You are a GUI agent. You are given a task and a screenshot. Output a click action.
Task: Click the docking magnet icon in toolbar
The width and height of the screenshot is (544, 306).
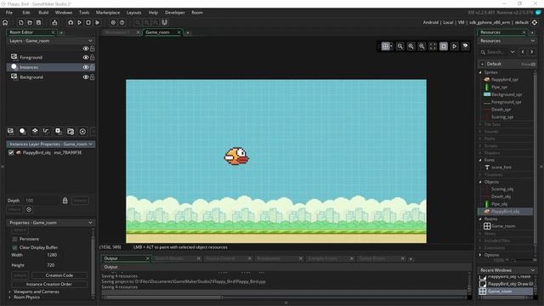click(x=164, y=23)
